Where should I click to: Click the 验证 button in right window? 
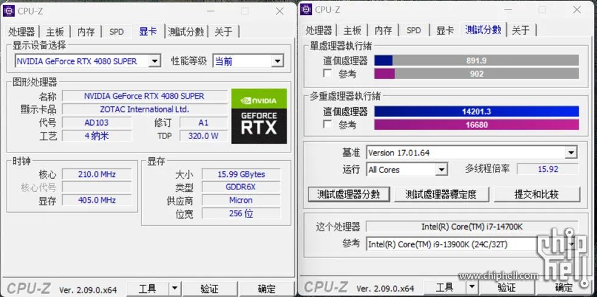click(506, 287)
